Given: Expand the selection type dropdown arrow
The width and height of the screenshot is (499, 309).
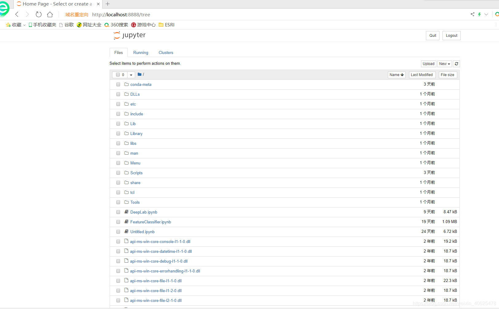Looking at the screenshot, I should point(131,75).
